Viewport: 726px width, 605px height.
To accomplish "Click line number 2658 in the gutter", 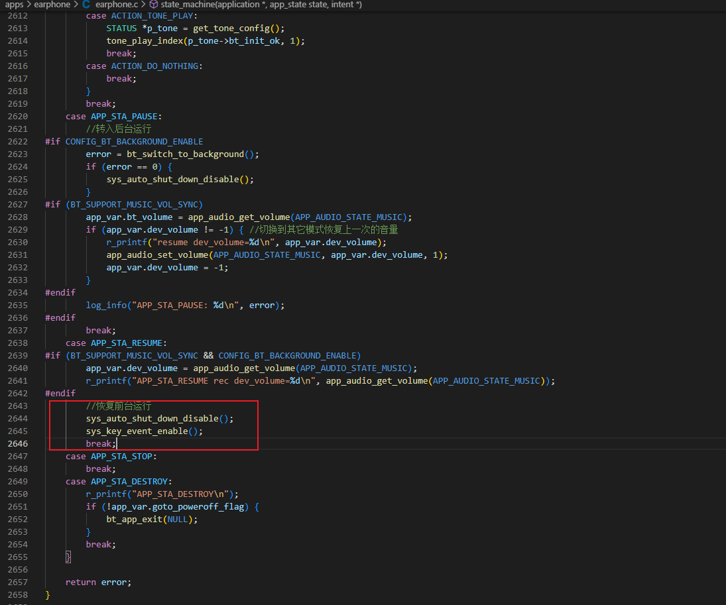I will tap(18, 594).
